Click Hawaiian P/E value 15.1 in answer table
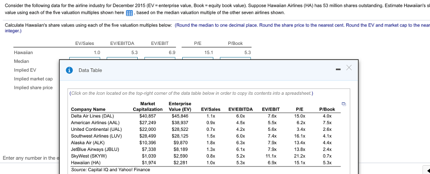The image size is (430, 174). 209,52
